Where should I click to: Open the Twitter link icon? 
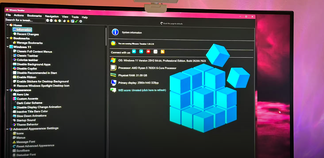(x=134, y=51)
